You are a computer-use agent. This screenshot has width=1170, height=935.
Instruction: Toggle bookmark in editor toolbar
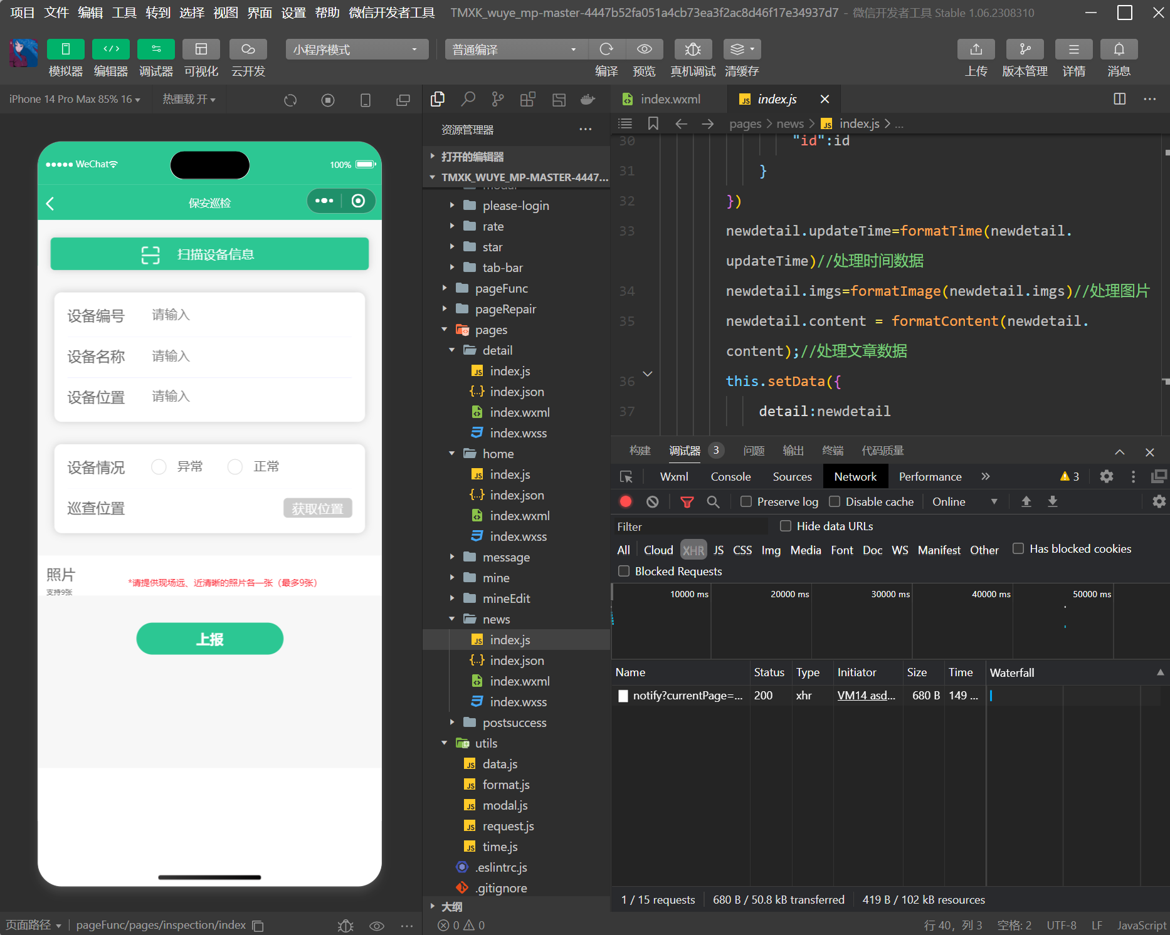tap(653, 123)
